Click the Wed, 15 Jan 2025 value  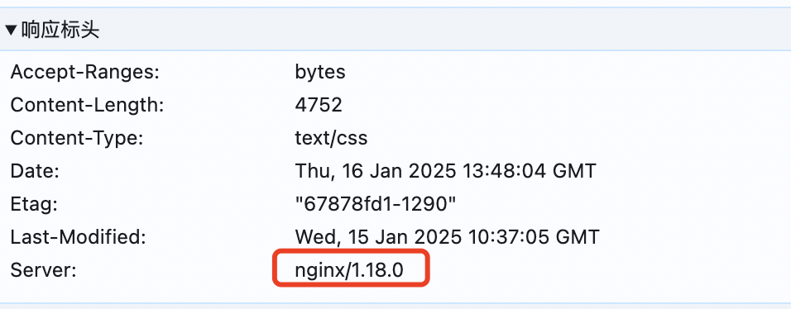pos(378,236)
